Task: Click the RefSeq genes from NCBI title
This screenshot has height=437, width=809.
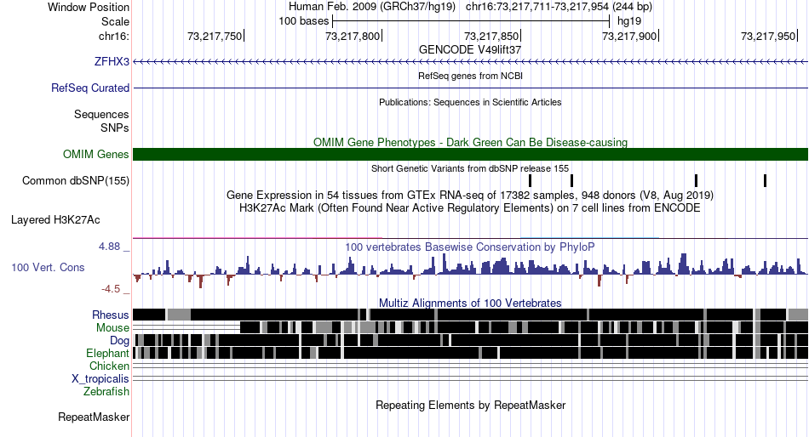Action: pos(470,76)
